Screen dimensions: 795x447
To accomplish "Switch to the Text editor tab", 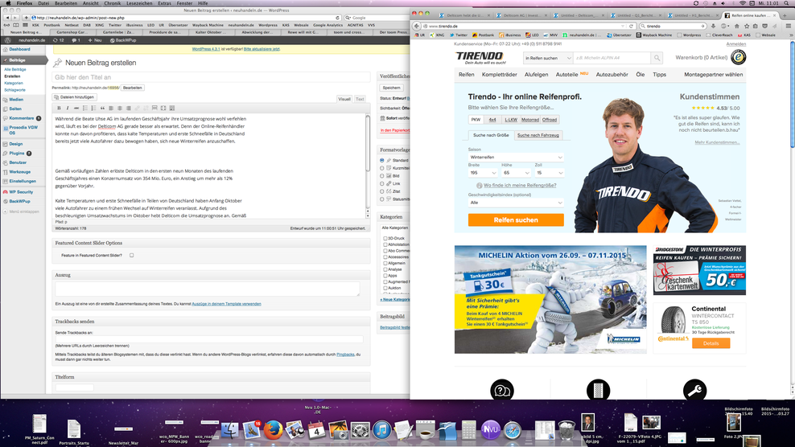I will pos(360,99).
